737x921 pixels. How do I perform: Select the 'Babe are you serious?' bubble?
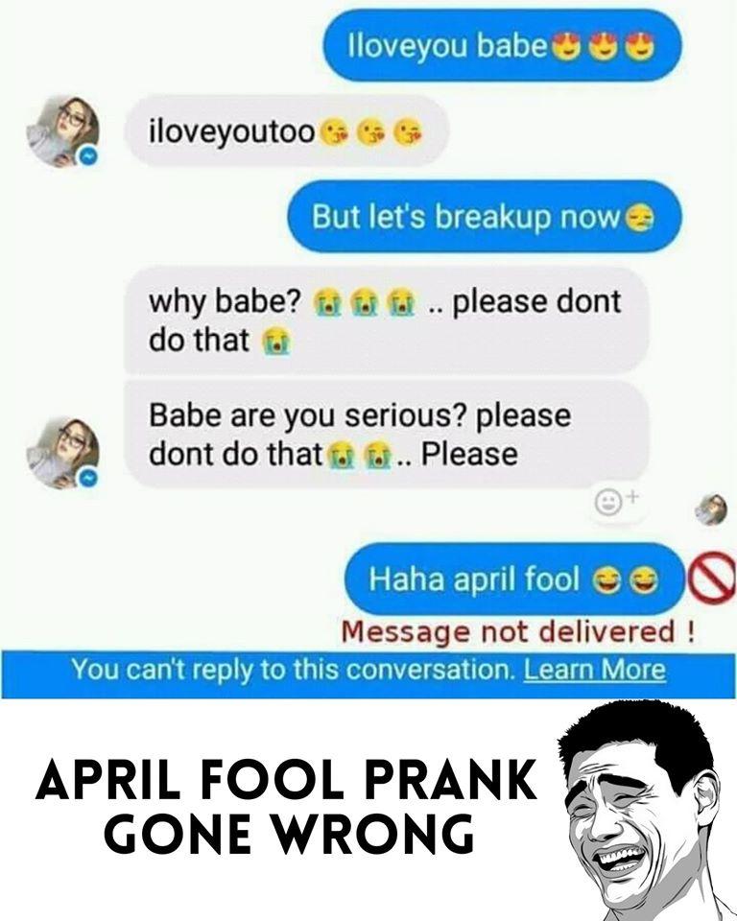387,435
